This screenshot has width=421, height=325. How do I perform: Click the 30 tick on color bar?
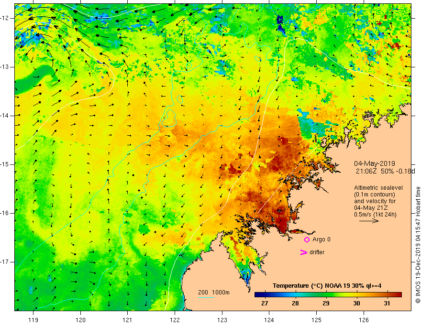tap(356, 303)
